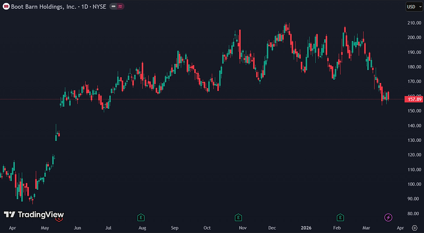This screenshot has width=424, height=233.
Task: Click the Boot Barn BB logo icon
Action: click(x=6, y=6)
